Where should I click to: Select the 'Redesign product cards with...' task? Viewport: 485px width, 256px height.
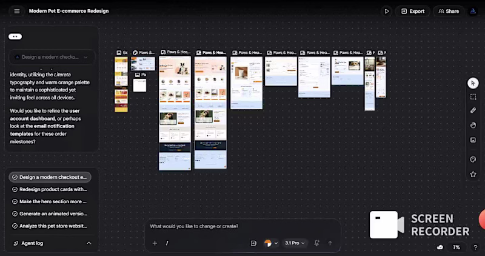click(50, 189)
